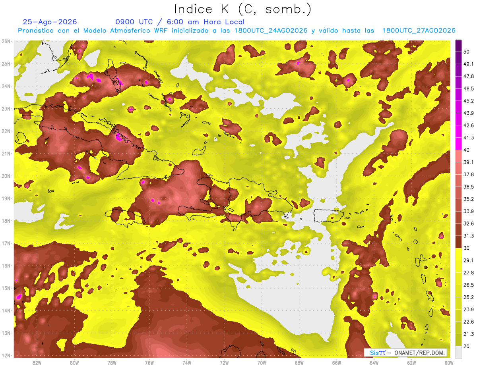Click the "74W" longitude axis label
The height and width of the screenshot is (368, 477).
point(187,363)
